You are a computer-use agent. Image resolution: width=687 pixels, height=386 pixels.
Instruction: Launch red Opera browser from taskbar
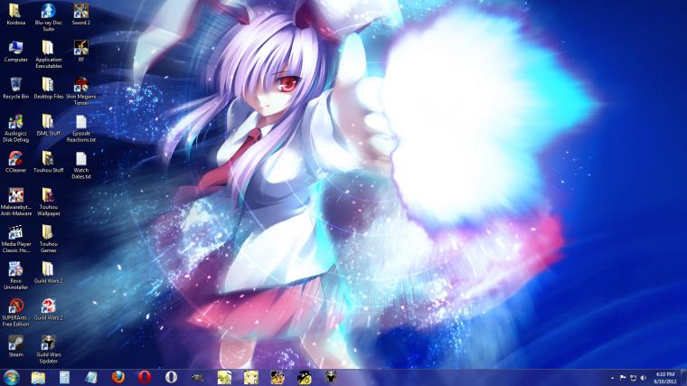[145, 377]
